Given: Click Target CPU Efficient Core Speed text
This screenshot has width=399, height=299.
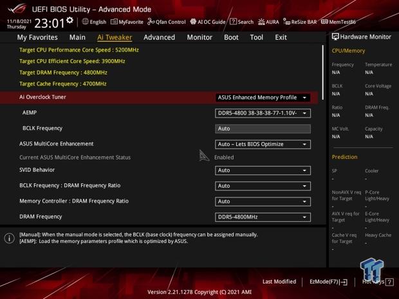Looking at the screenshot, I should tap(72, 61).
